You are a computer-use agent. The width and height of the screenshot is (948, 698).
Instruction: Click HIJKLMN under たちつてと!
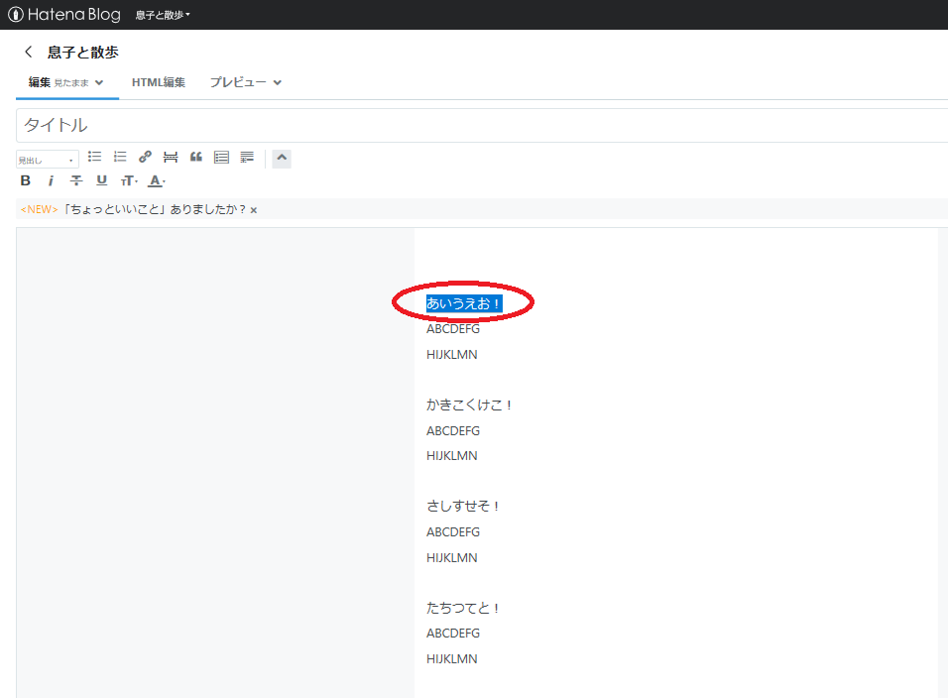pos(451,658)
